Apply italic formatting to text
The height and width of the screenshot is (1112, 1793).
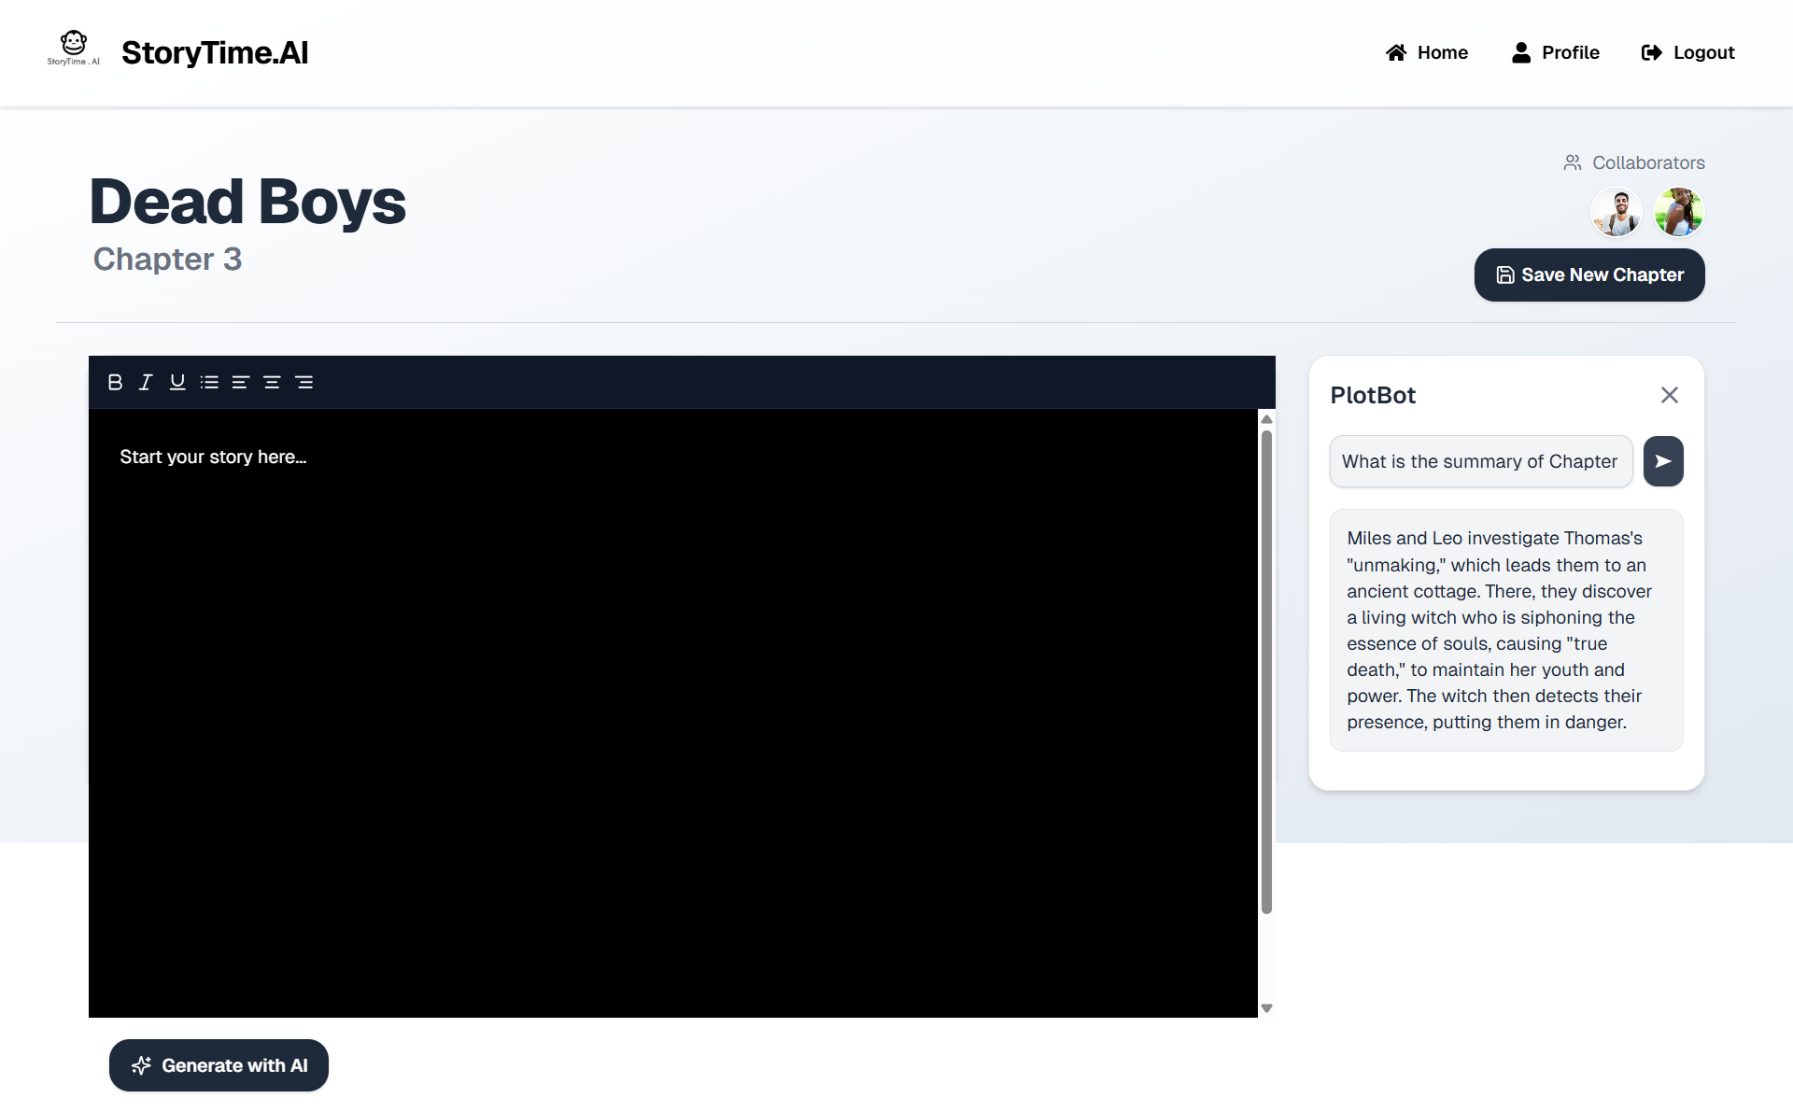coord(146,382)
